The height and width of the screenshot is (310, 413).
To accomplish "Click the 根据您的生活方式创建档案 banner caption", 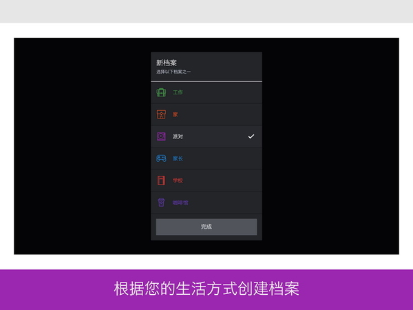I will pos(206,289).
